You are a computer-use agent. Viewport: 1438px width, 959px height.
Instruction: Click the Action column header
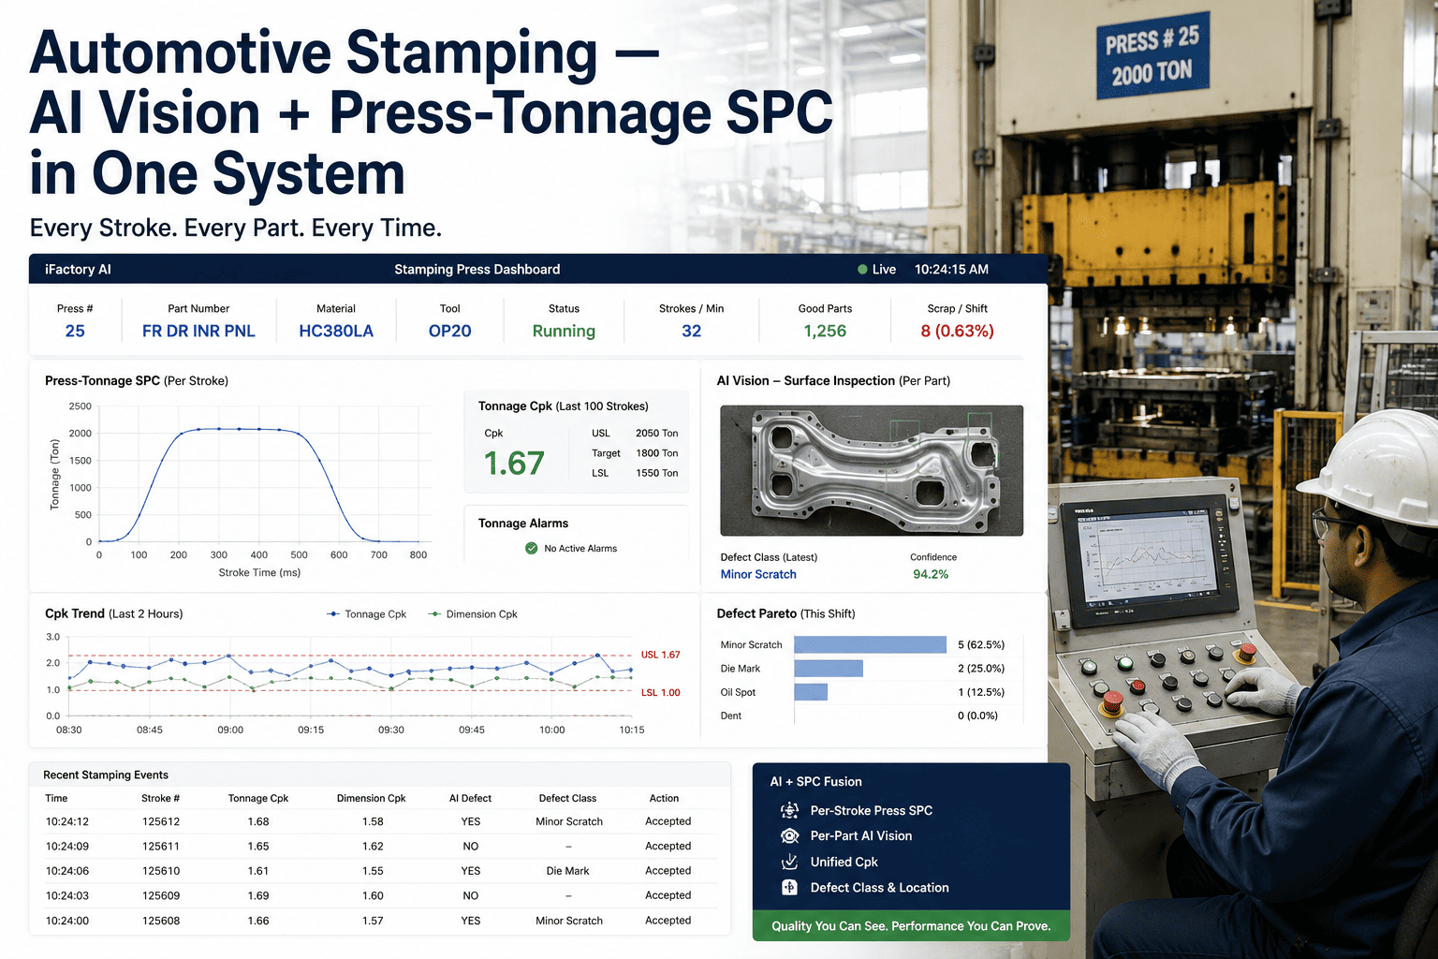pos(664,799)
